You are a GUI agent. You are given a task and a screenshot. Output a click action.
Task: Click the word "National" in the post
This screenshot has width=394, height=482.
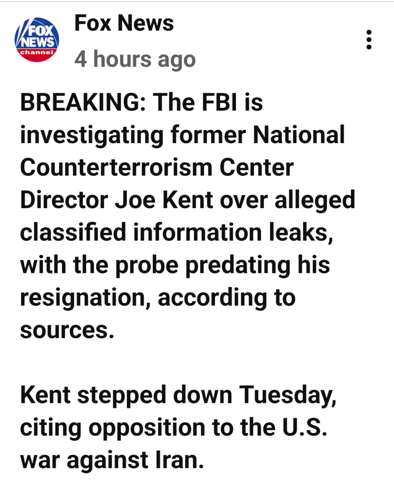[x=299, y=135]
